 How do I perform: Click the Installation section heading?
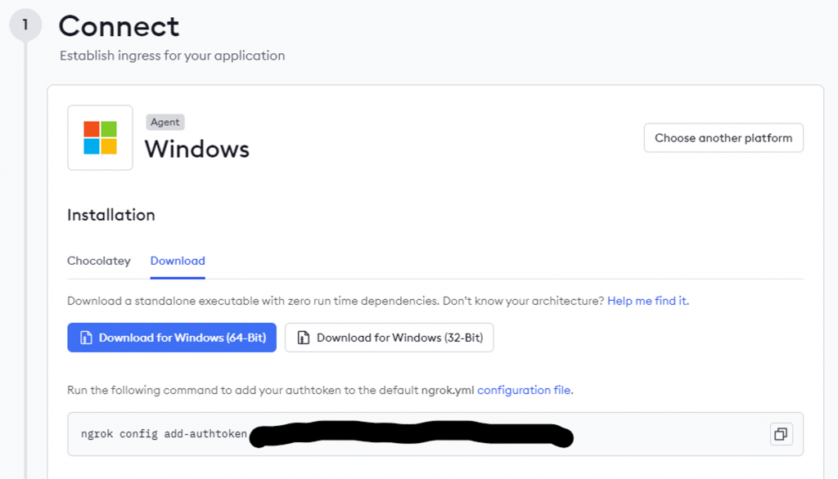[x=110, y=215]
